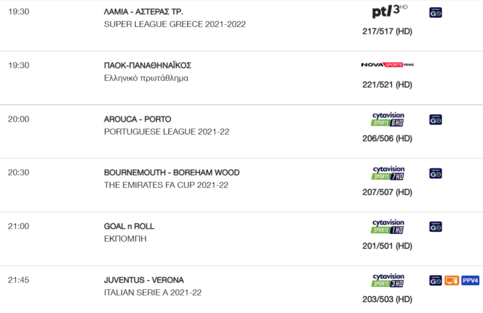Open the ΠΑΟΚ-ΠΑΝΑΘΗΝΑΪΚΟΣ match listing
The image size is (483, 313).
[x=148, y=65]
